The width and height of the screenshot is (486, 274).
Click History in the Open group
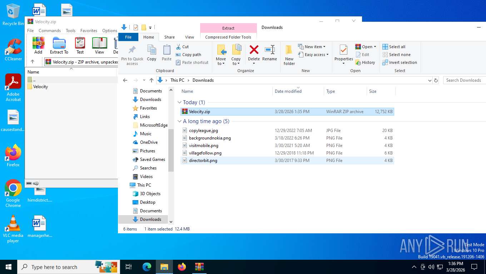365,62
